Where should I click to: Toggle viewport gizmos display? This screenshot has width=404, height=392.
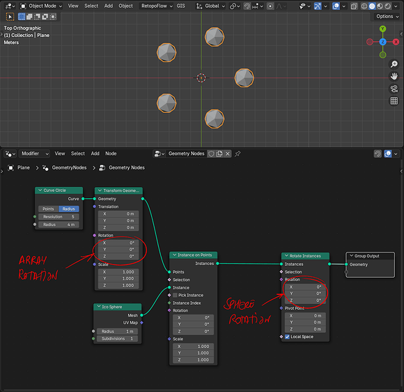[x=318, y=6]
